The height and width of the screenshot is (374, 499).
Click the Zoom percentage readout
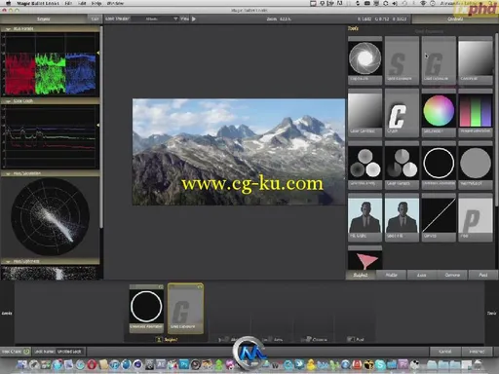click(279, 19)
